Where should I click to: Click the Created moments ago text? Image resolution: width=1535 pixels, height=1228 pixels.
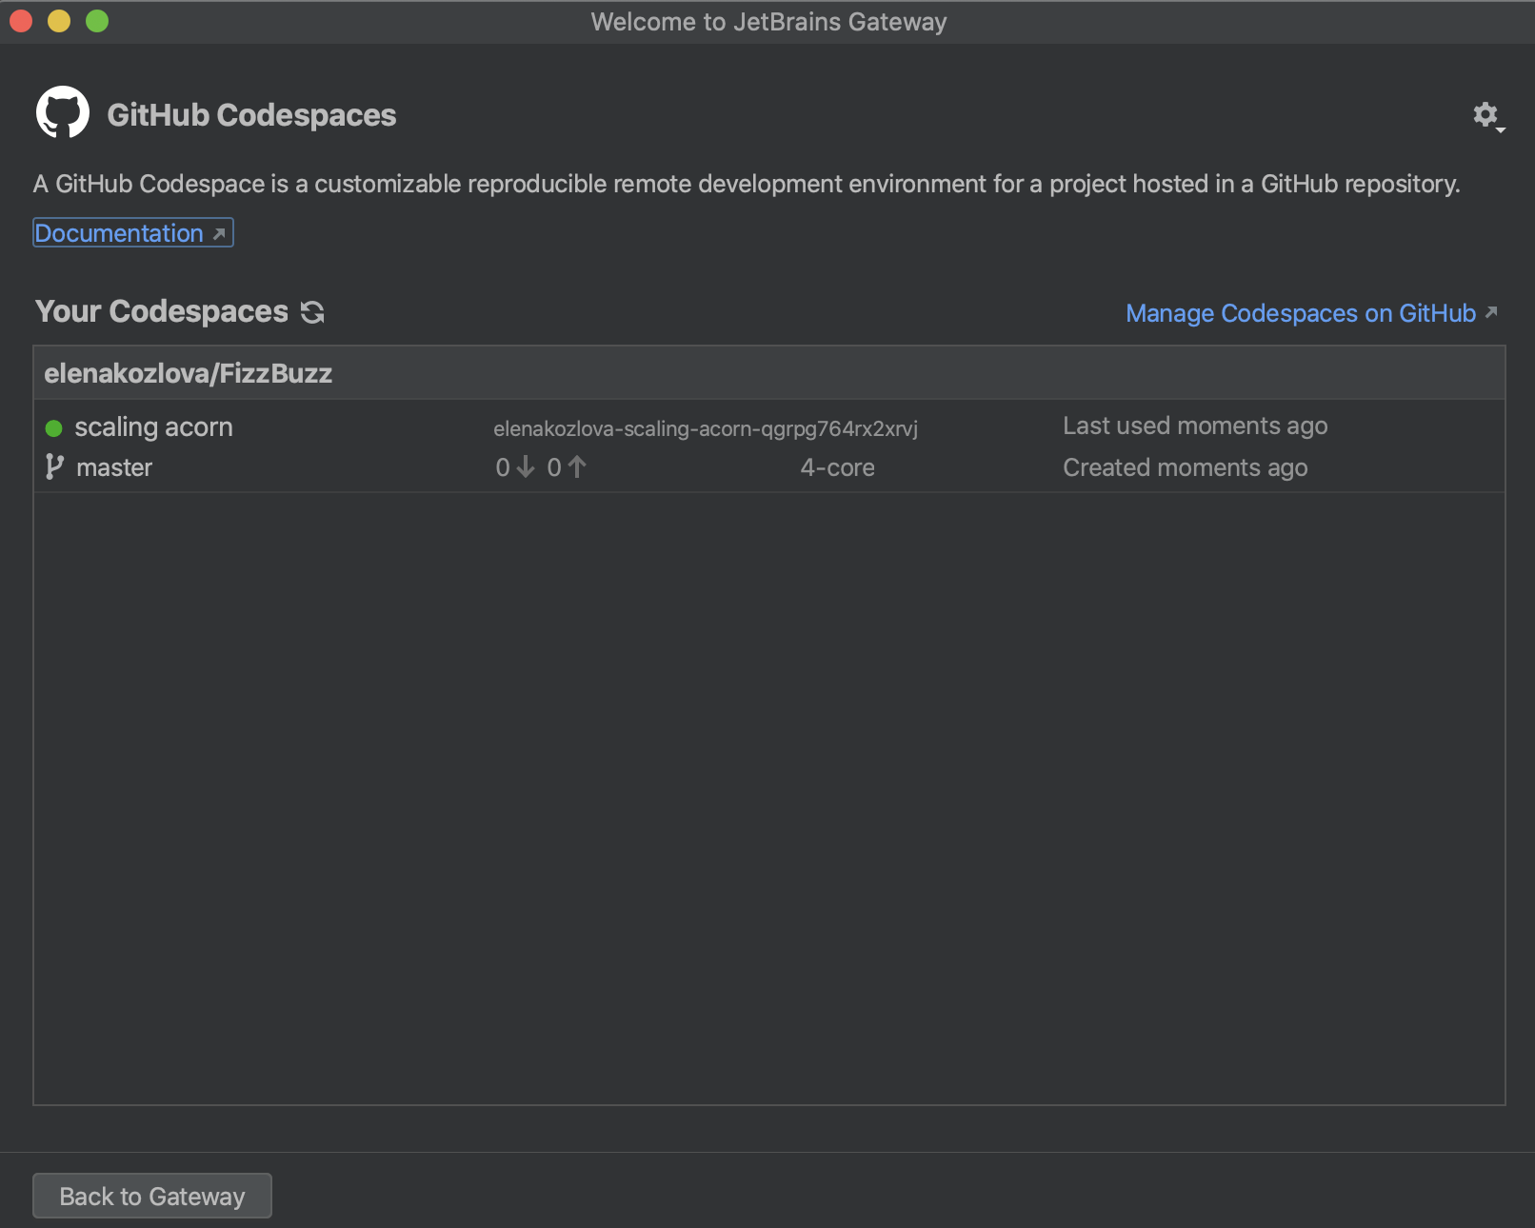[1185, 467]
